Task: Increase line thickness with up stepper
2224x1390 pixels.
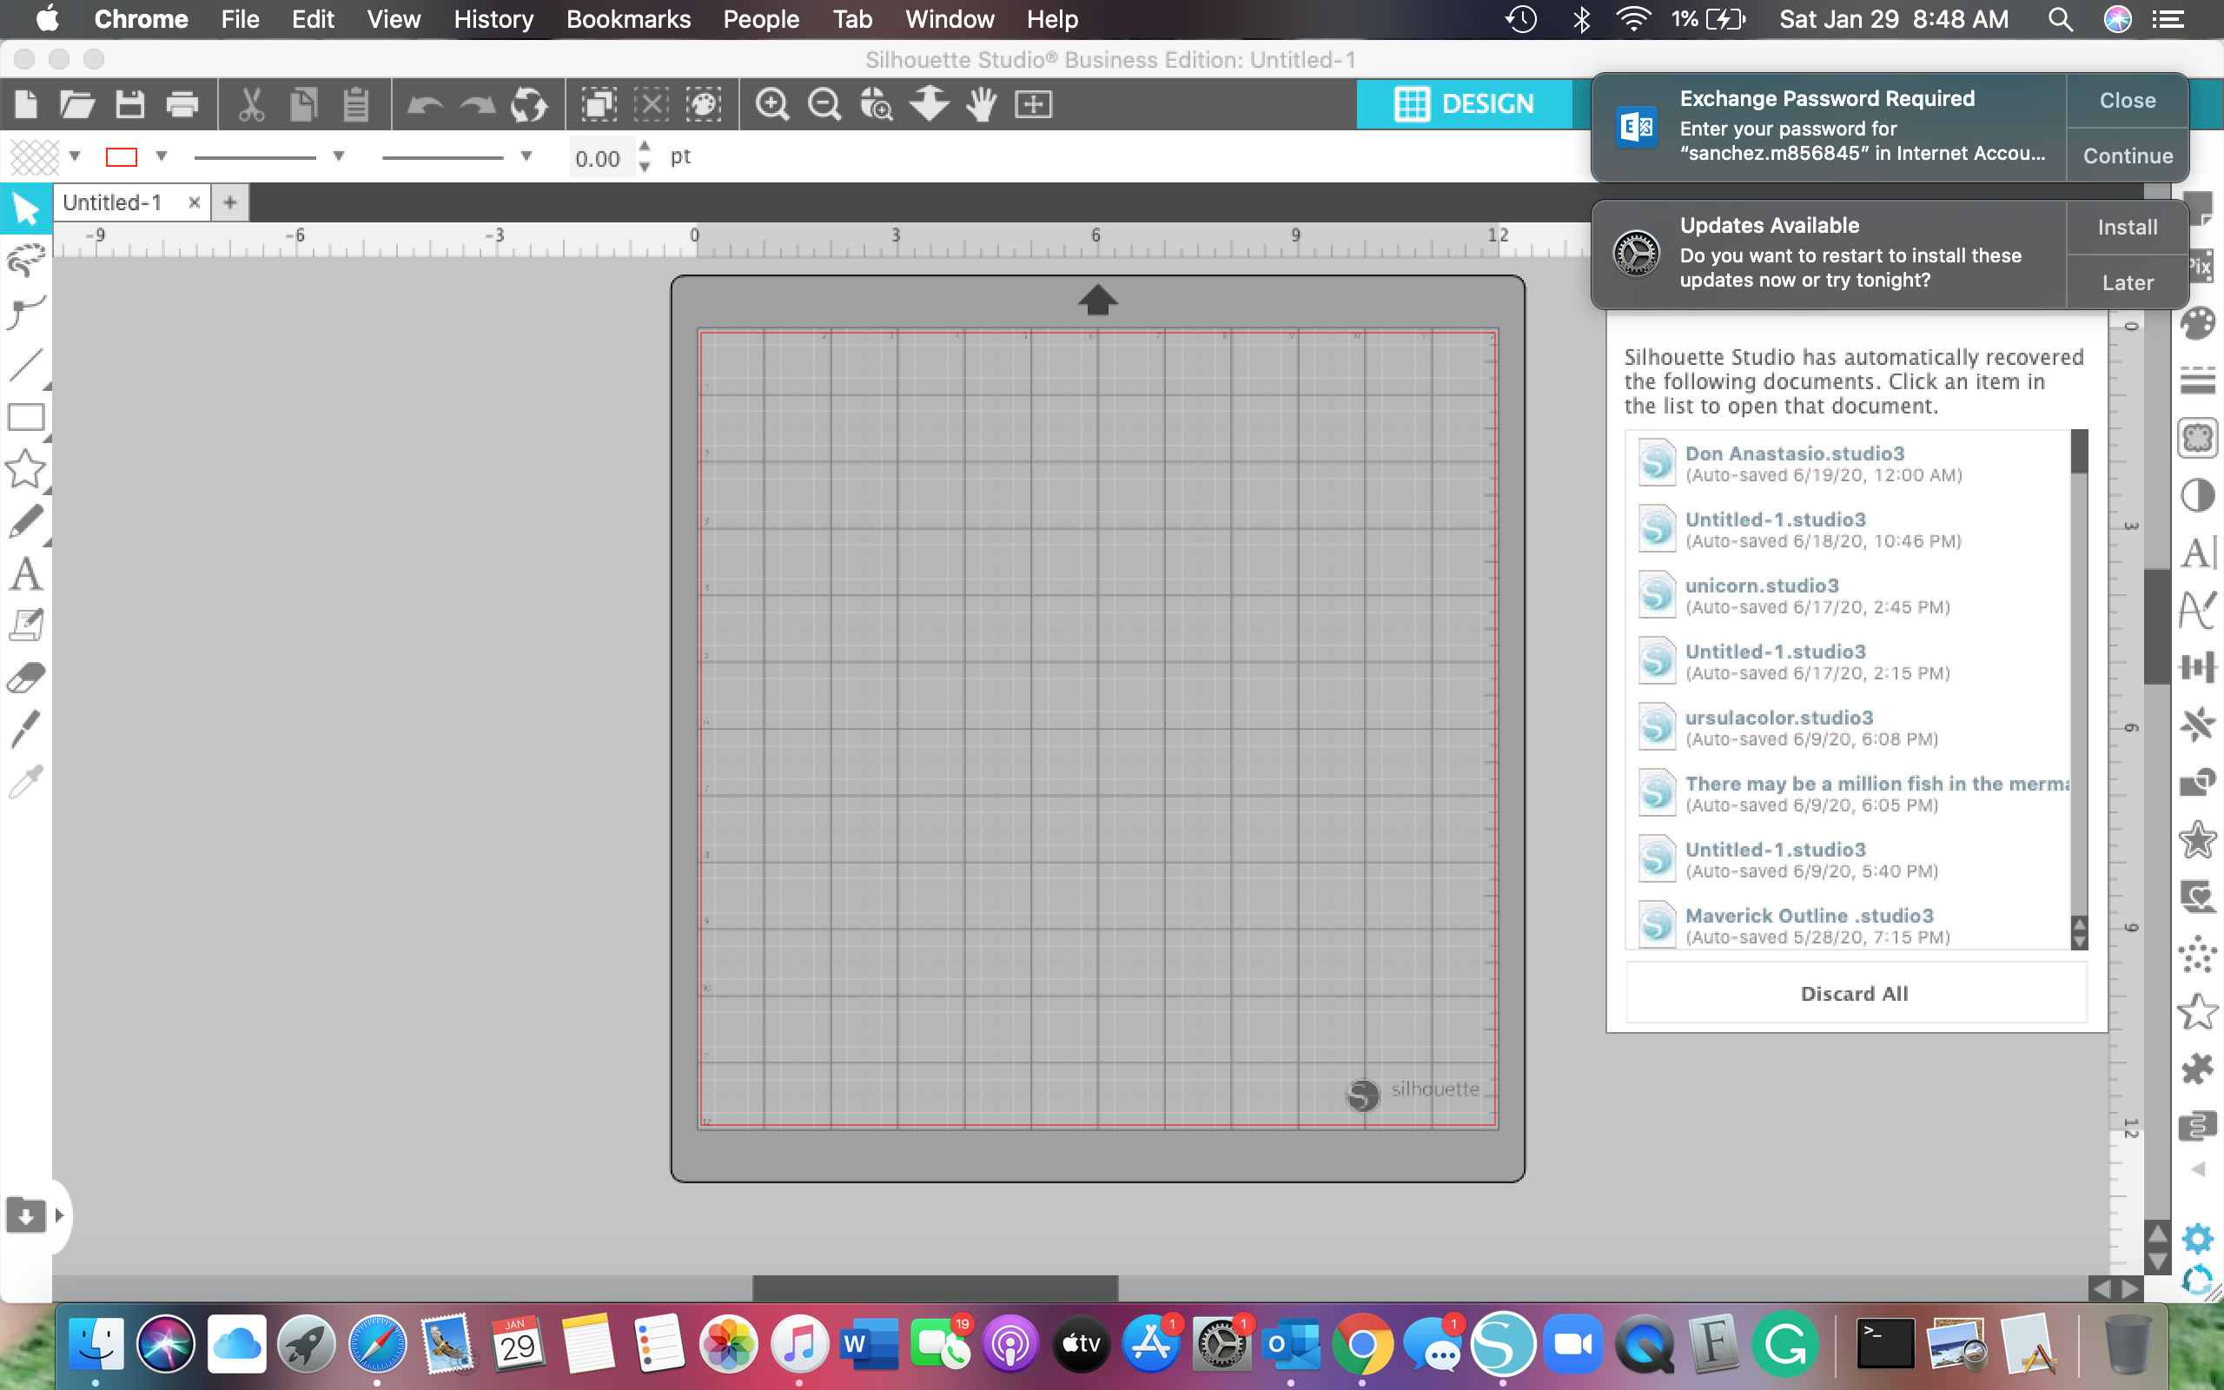Action: pos(645,147)
